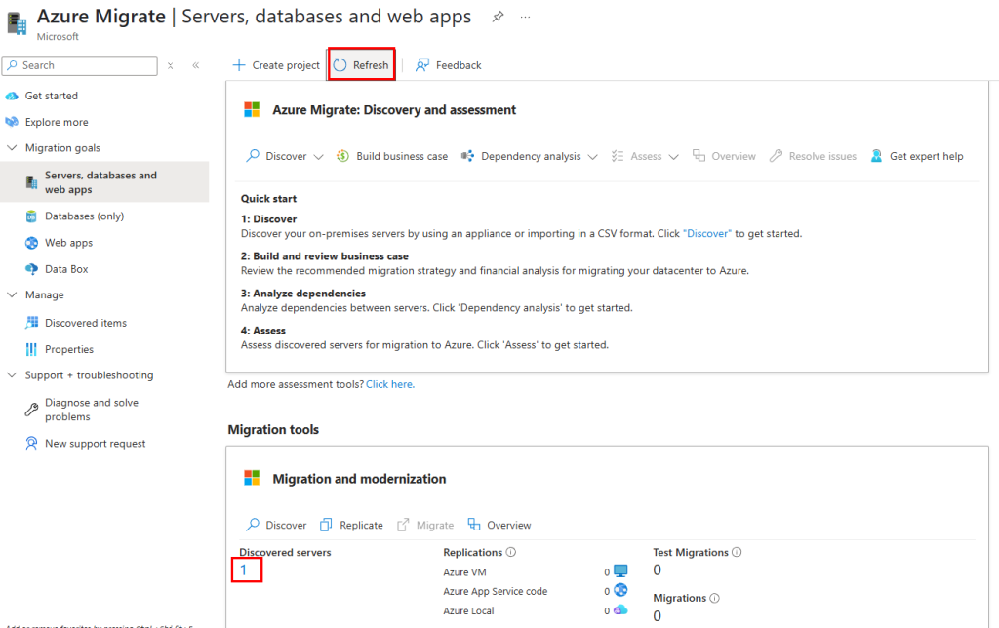
Task: Click the "Click here." link
Action: point(390,384)
